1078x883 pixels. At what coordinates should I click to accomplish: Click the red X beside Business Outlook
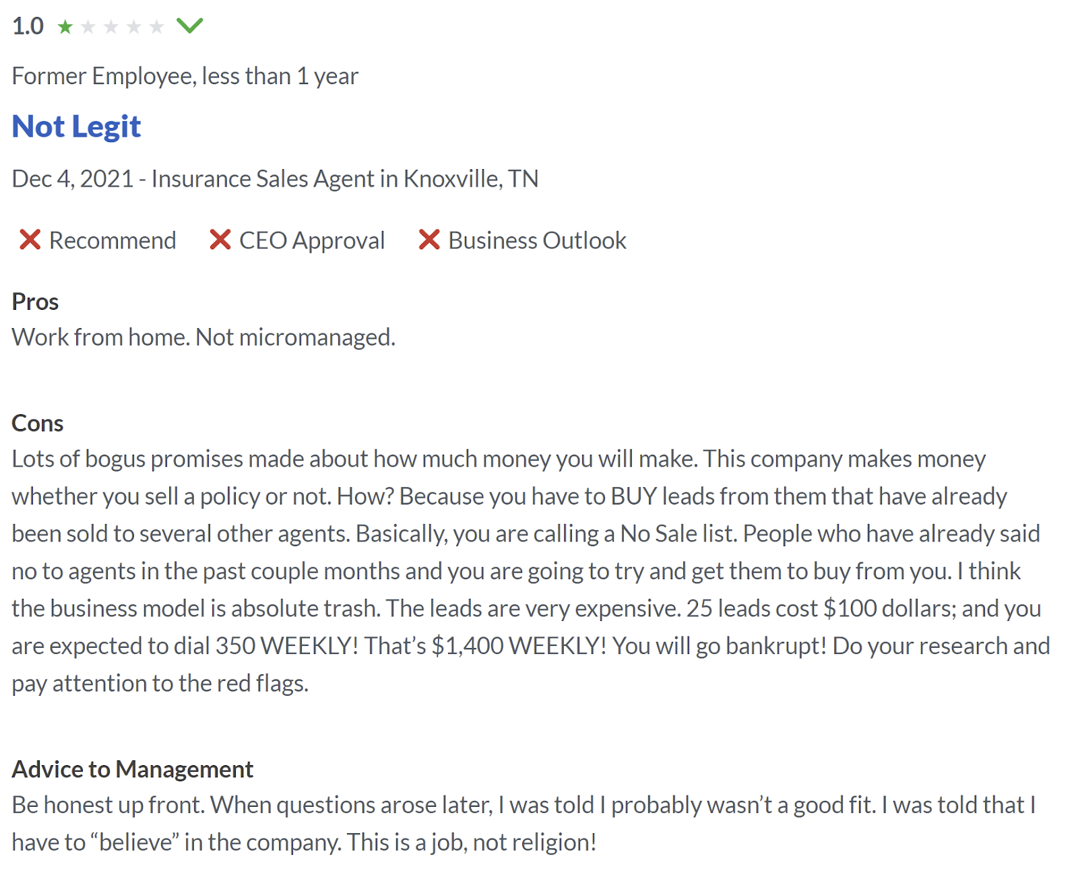(429, 240)
